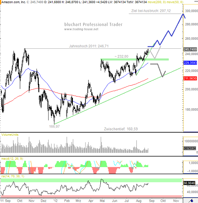
Task: Click the Ziel bei Ausbruch: 297,12 annotation
Action: [151, 11]
